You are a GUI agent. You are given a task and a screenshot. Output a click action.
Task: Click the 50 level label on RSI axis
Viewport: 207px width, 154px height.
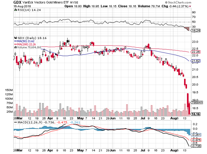194,22
